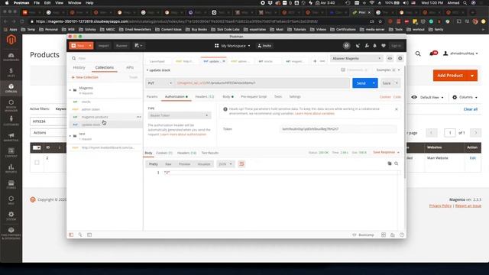Open the Tests request tab

(x=278, y=97)
